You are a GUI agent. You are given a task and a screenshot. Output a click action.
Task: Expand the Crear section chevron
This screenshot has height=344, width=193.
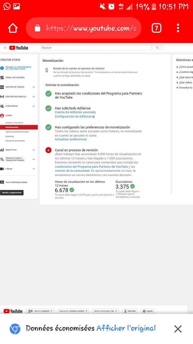(x=34, y=169)
